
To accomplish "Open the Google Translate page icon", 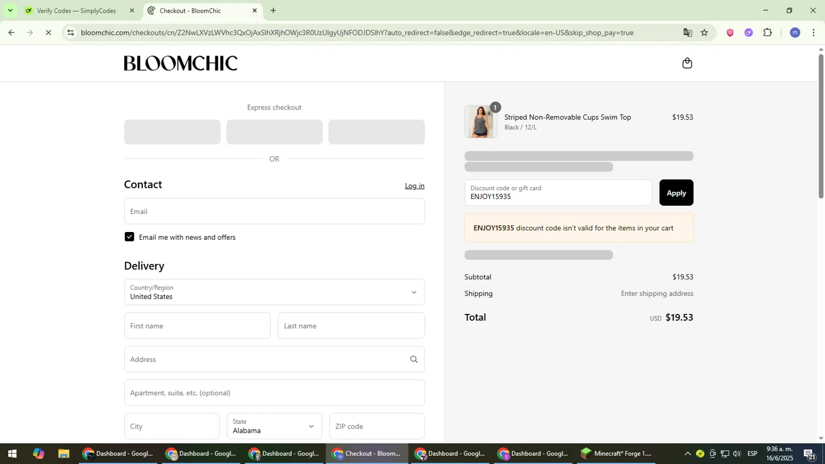I will [687, 32].
